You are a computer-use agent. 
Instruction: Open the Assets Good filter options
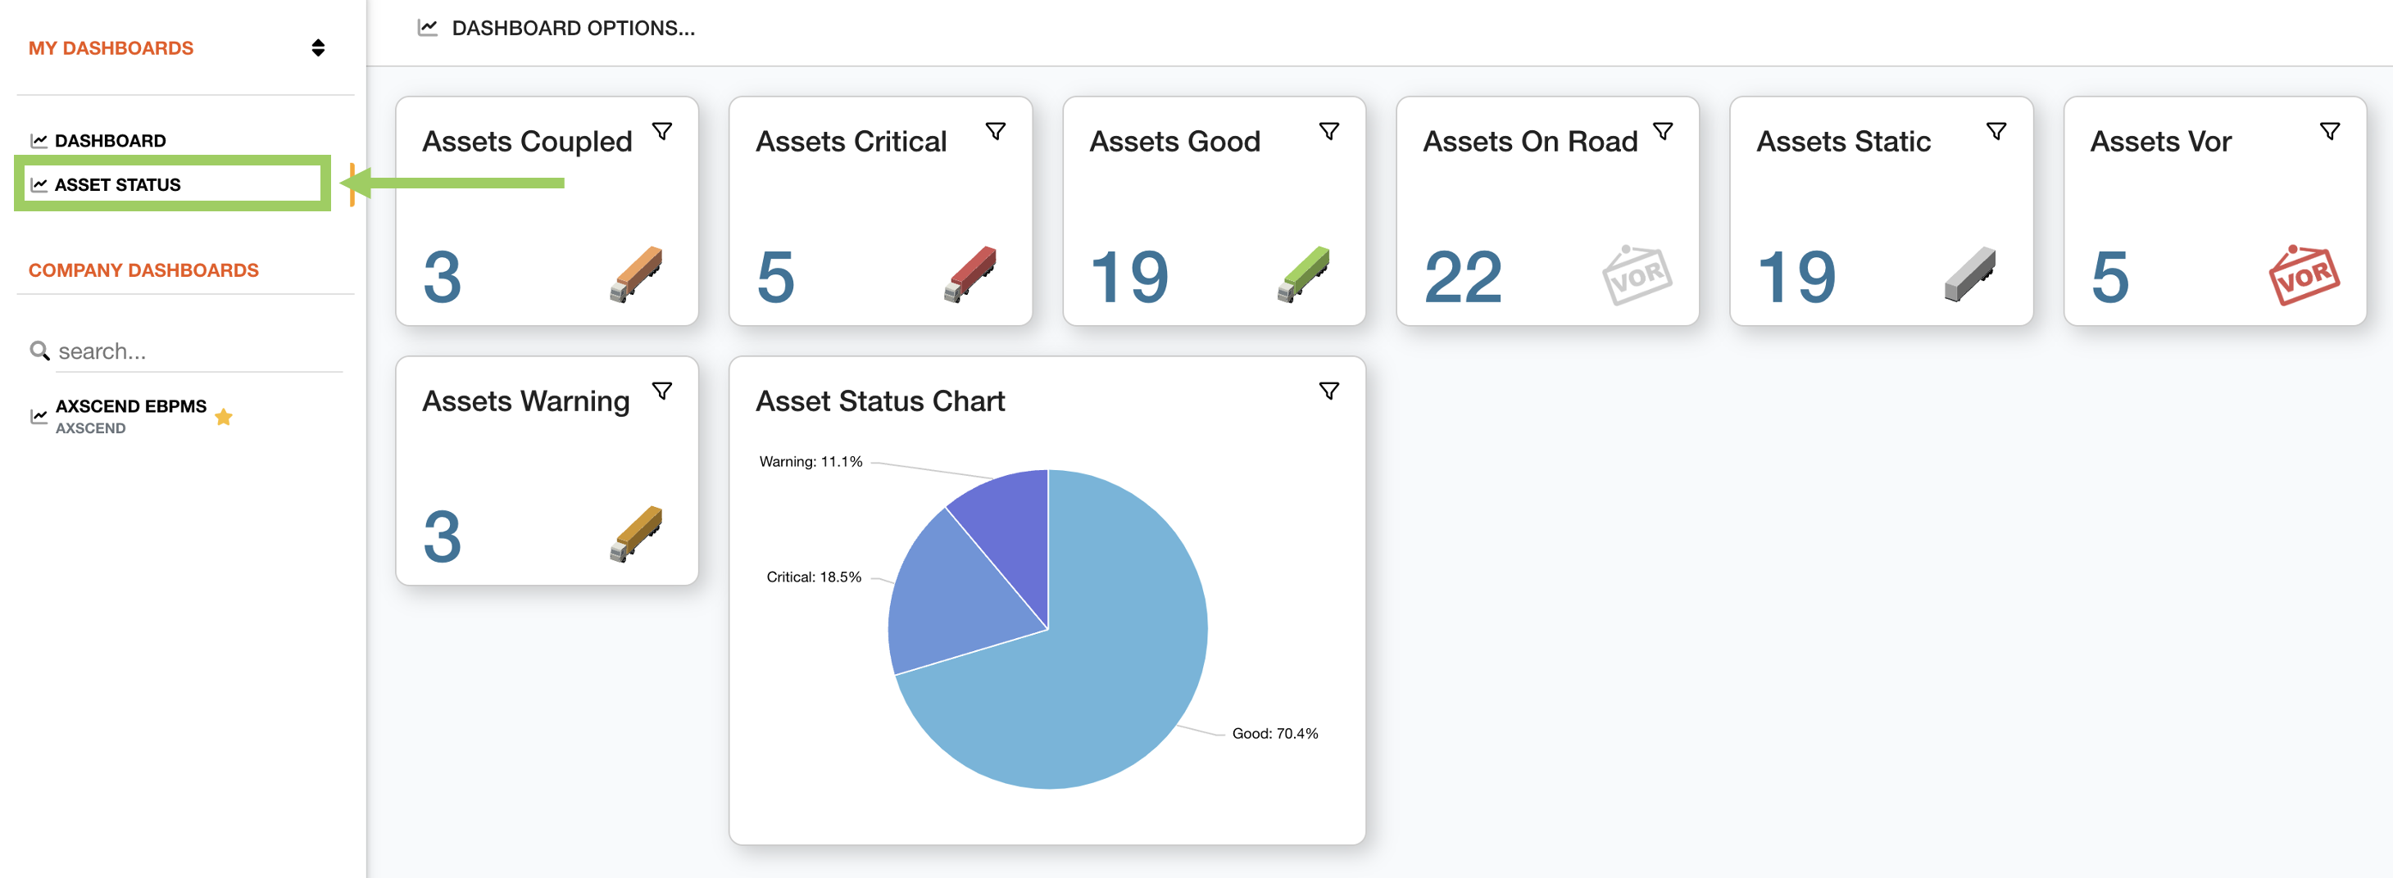click(x=1329, y=133)
